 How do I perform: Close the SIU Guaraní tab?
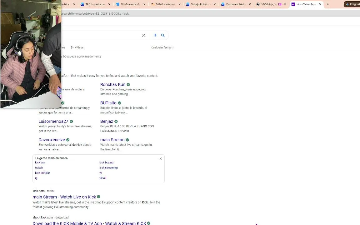coord(144,4)
